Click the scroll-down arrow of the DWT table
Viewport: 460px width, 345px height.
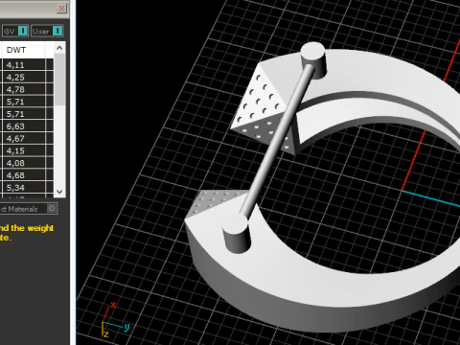click(59, 192)
